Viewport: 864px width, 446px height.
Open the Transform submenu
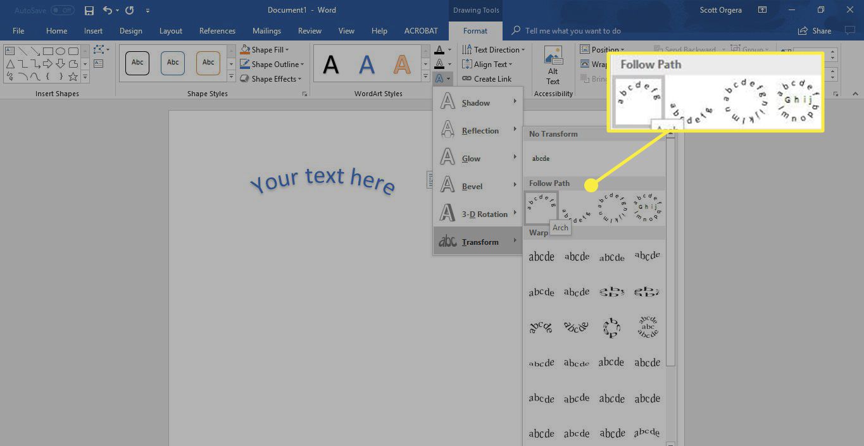479,241
